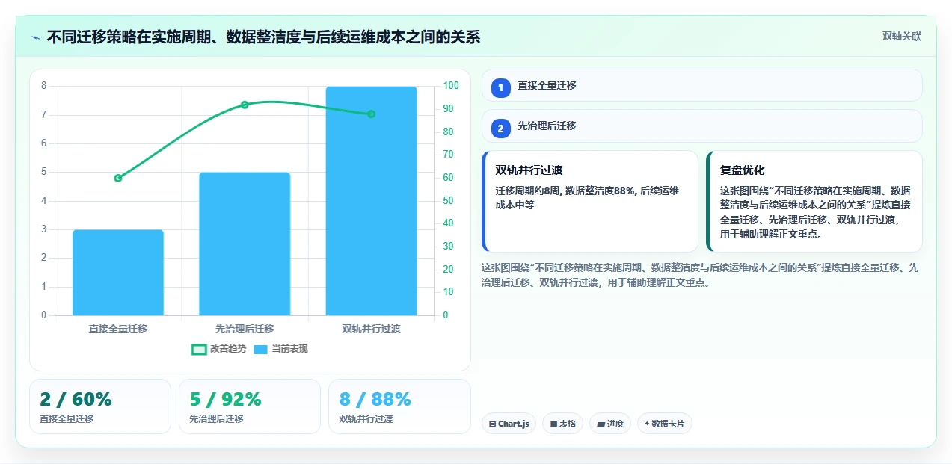Click the Chart.js tag
Viewport: 952px width, 464px height.
(x=509, y=424)
